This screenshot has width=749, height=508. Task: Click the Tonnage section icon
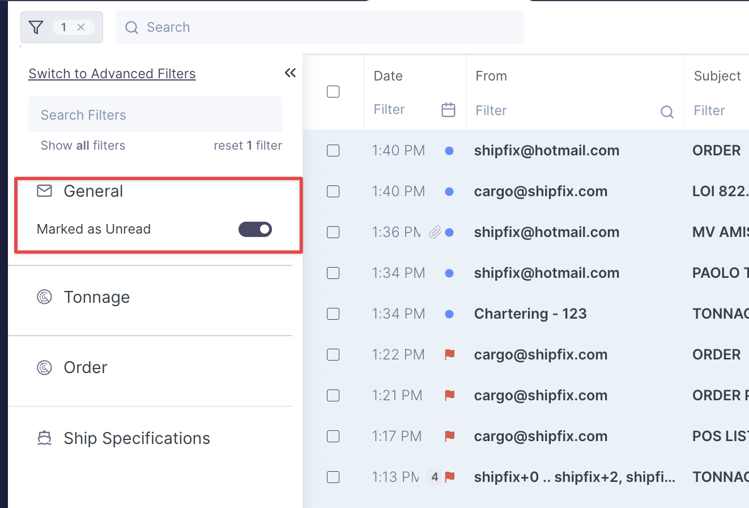pyautogui.click(x=44, y=297)
